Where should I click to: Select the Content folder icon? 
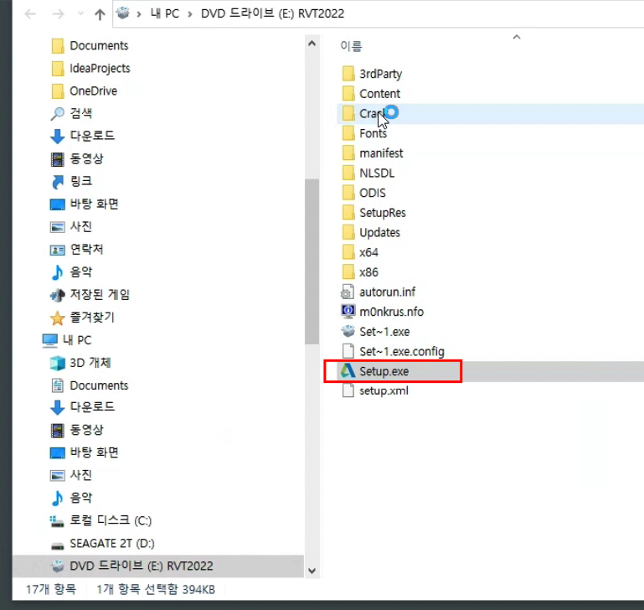(348, 93)
